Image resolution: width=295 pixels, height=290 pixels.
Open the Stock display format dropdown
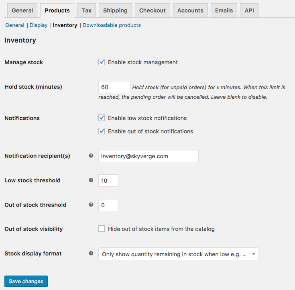click(x=178, y=254)
